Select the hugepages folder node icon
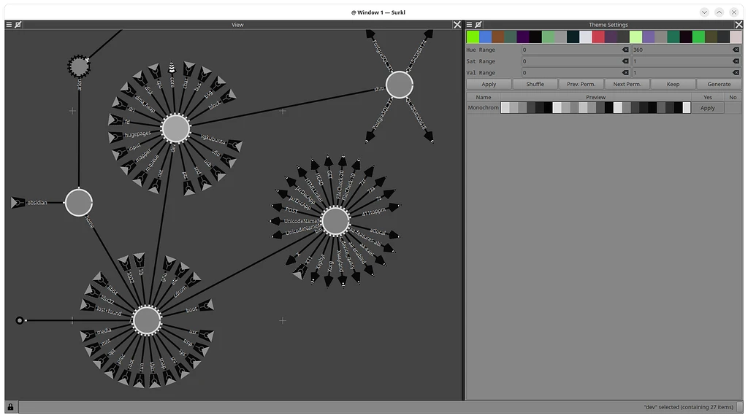 pyautogui.click(x=115, y=137)
